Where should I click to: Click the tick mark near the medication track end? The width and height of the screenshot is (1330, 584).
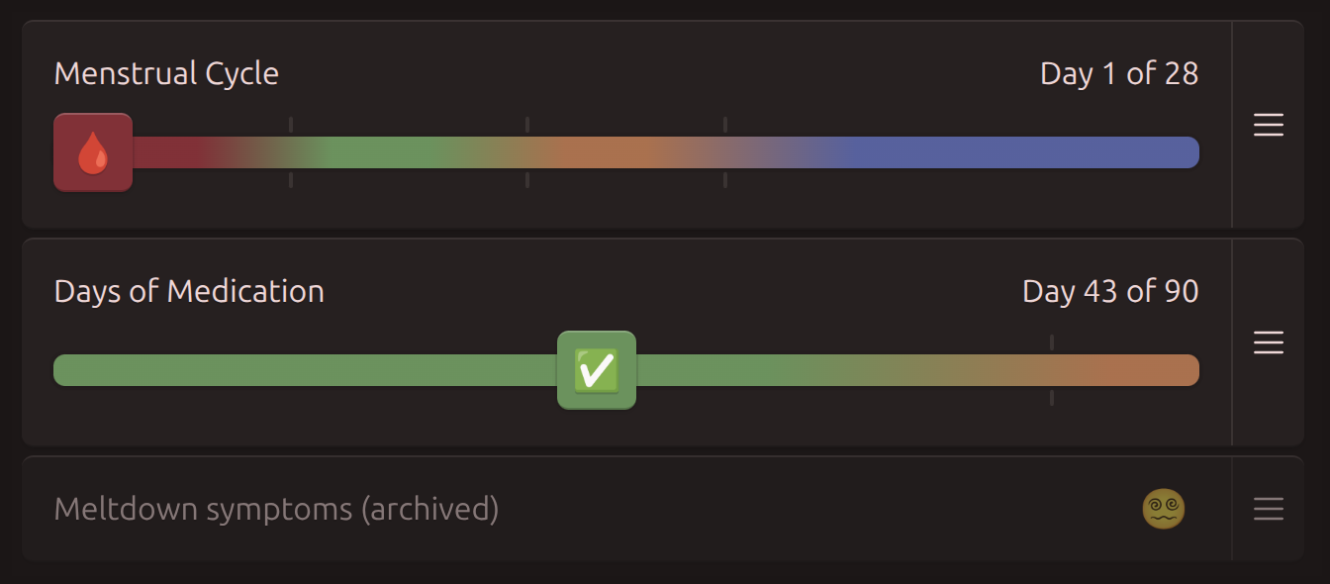1051,341
